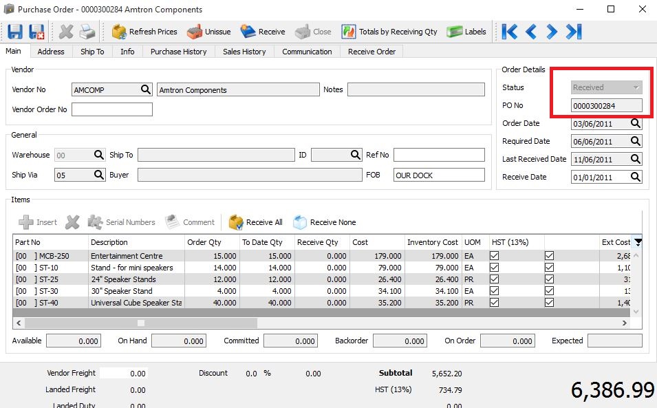This screenshot has height=408, width=657.
Task: Toggle second checkbox on ST-40 row
Action: (549, 303)
